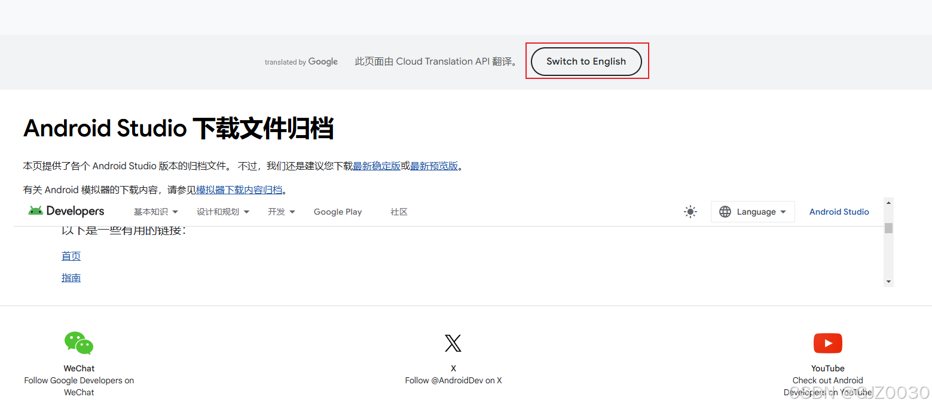Click the WeChat label text
932x409 pixels.
coord(79,368)
